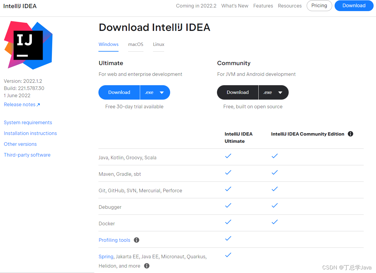Click the IntelliJ IDEA header title

point(20,6)
